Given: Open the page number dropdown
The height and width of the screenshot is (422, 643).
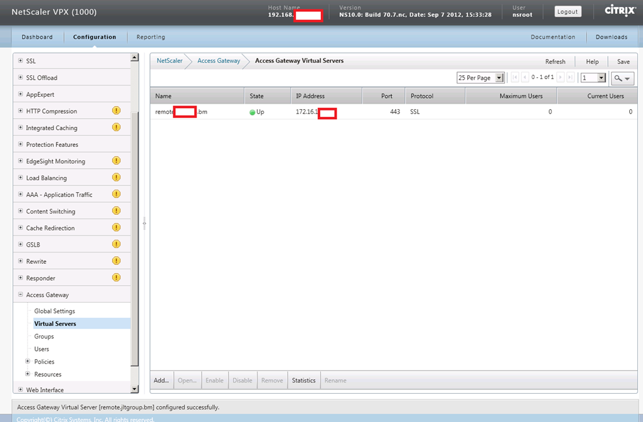Looking at the screenshot, I should point(593,77).
